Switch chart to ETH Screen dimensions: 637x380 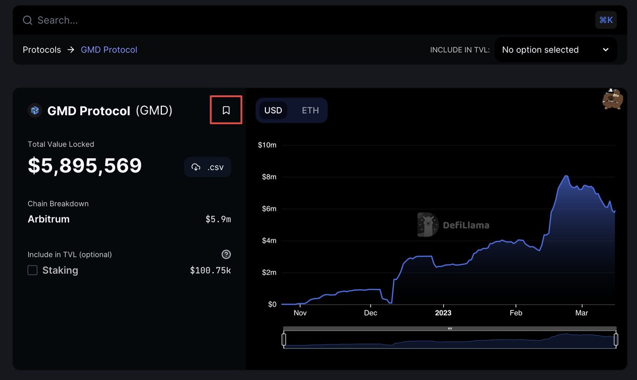pos(311,110)
